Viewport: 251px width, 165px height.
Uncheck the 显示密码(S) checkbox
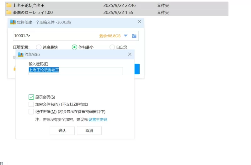tap(31, 97)
